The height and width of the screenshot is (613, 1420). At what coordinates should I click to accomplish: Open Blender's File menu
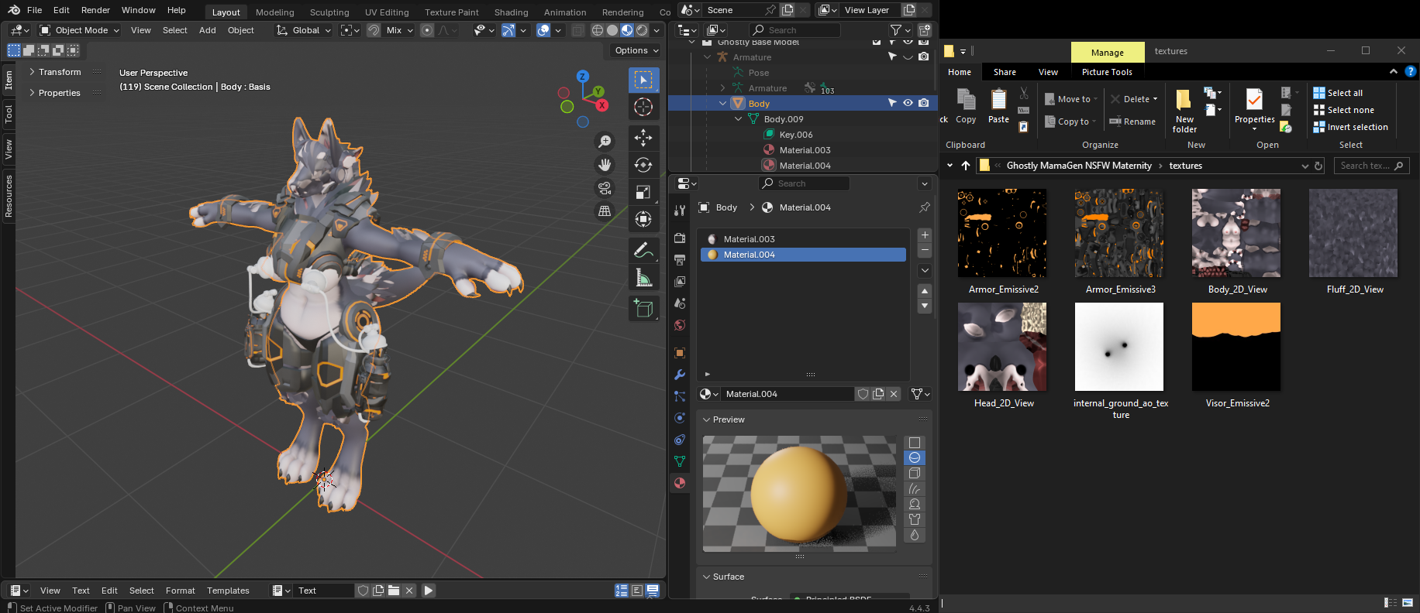pyautogui.click(x=34, y=10)
